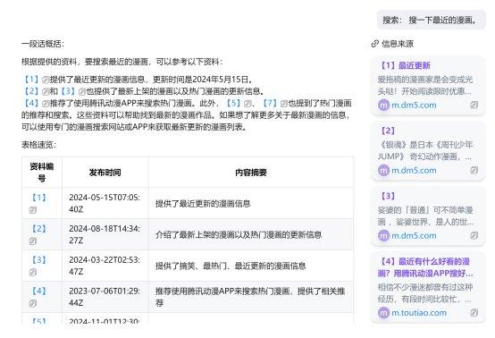This screenshot has width=495, height=338.
Task: Click the link icon after 【7】 in the summary paragraph
Action: (x=284, y=104)
